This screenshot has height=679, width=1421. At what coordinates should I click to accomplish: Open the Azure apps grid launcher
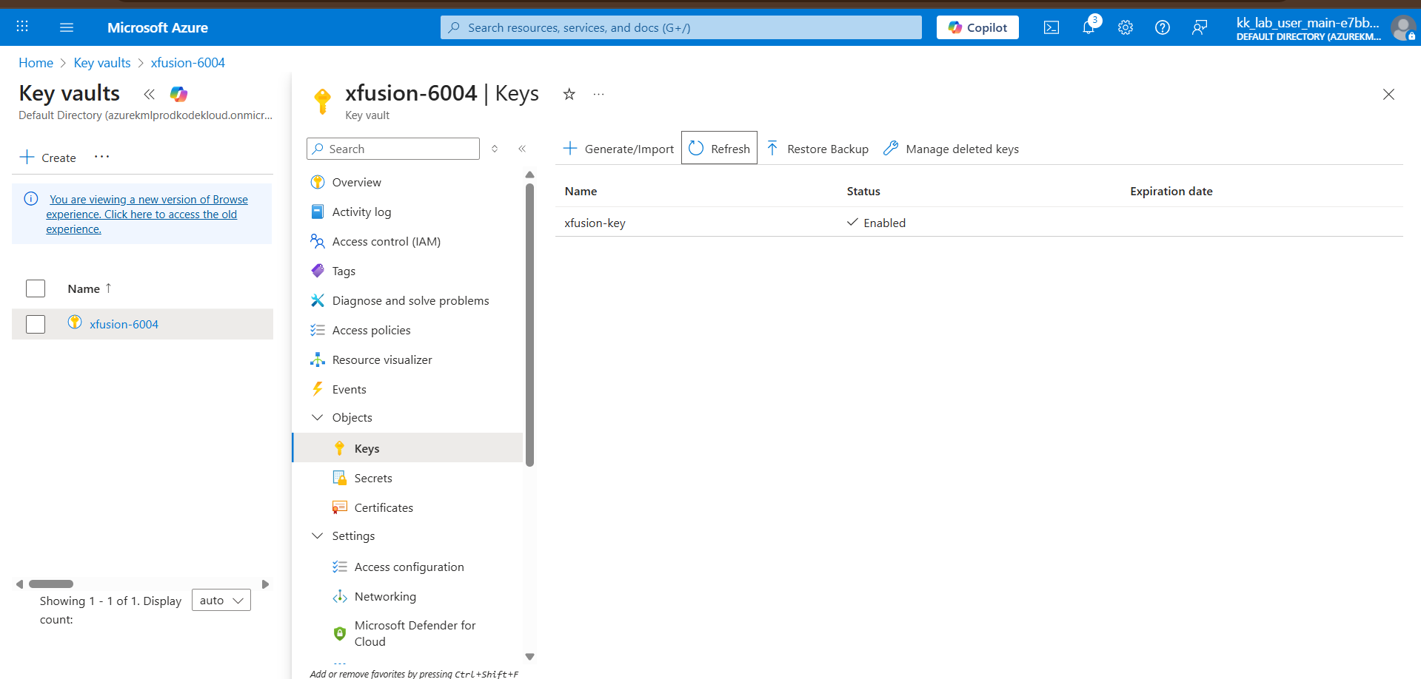click(22, 27)
